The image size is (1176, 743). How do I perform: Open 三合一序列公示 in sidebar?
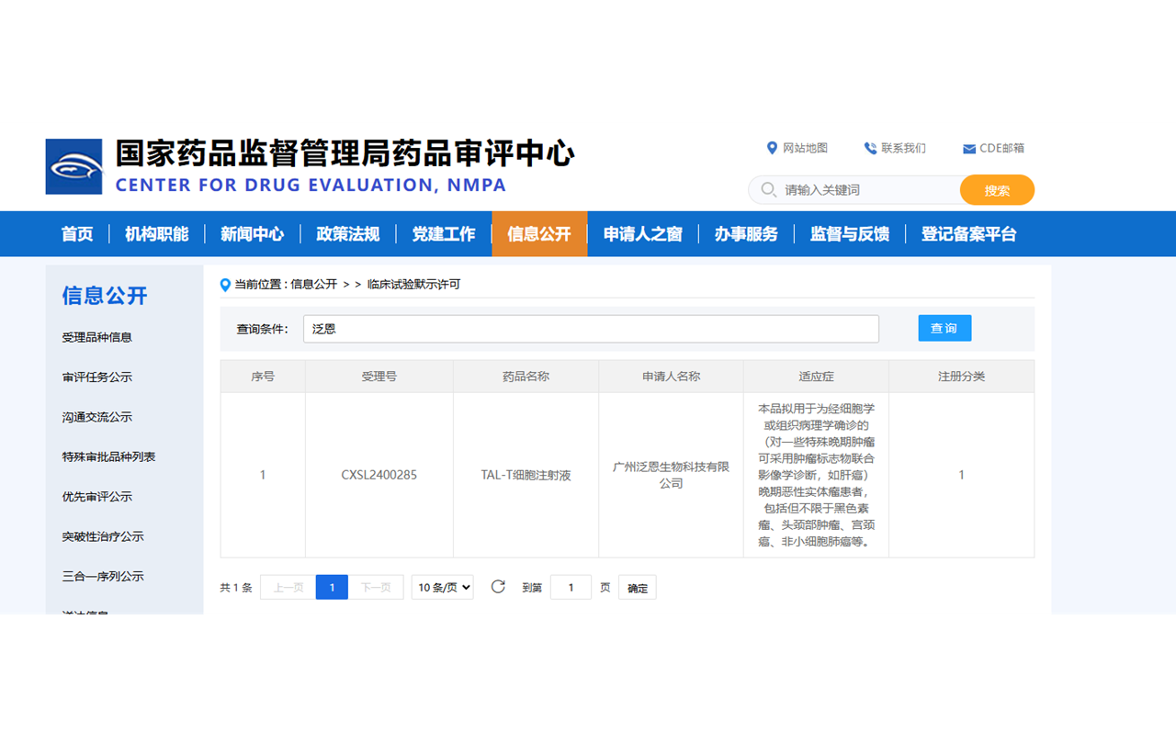[x=103, y=577]
